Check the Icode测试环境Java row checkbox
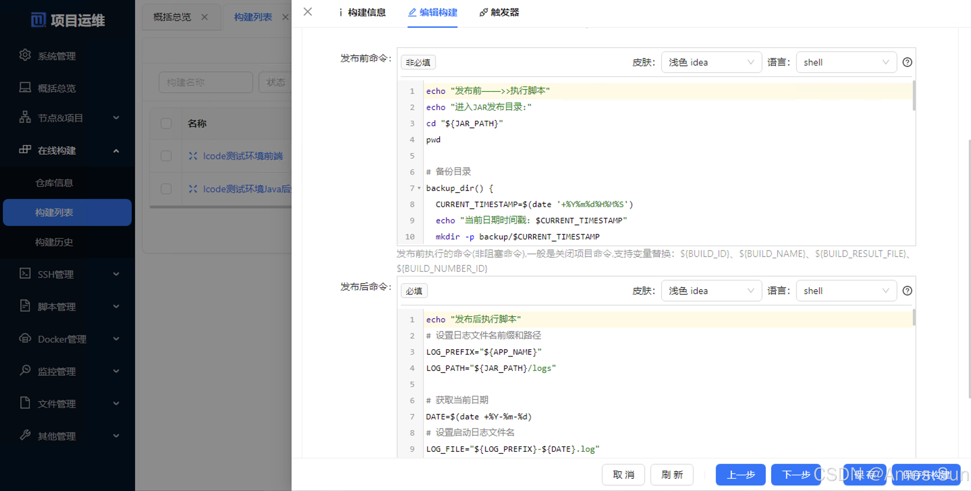The width and height of the screenshot is (971, 491). point(166,189)
